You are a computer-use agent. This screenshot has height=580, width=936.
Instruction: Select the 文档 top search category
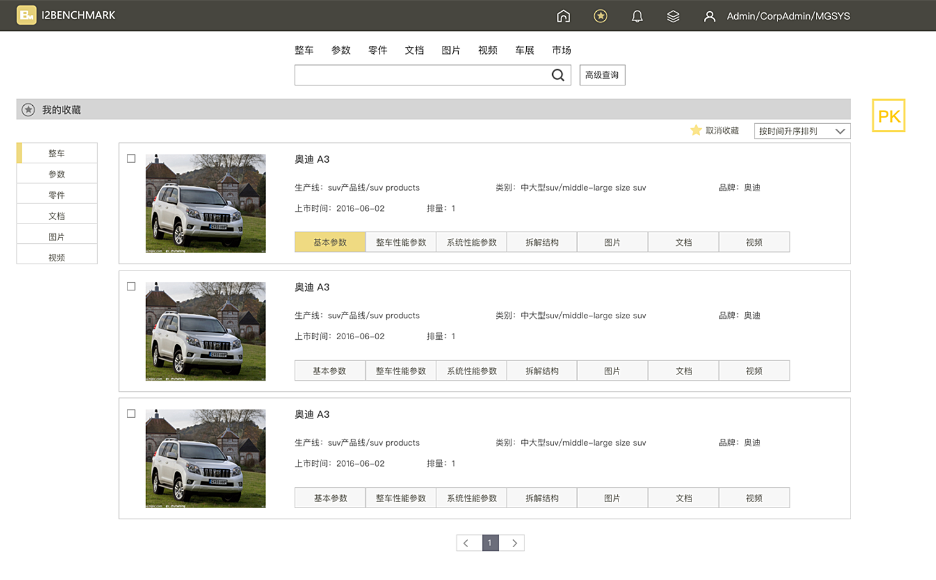(414, 50)
